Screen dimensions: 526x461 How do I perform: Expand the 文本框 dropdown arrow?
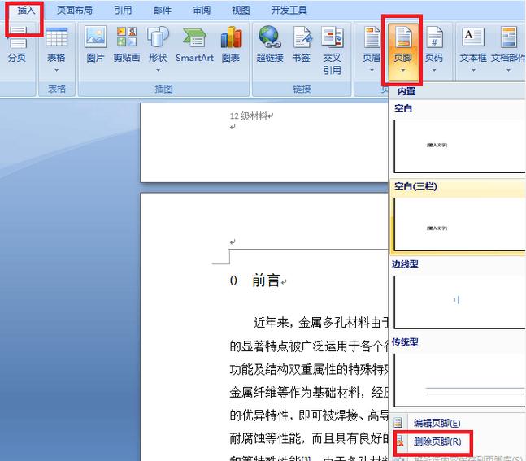pos(473,70)
